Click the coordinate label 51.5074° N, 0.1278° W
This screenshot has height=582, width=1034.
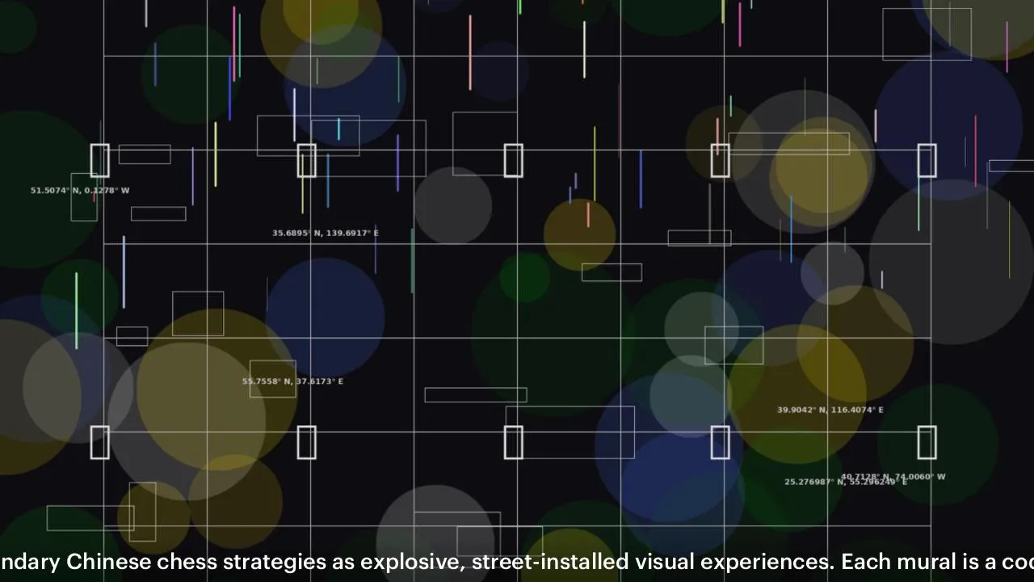coord(80,191)
